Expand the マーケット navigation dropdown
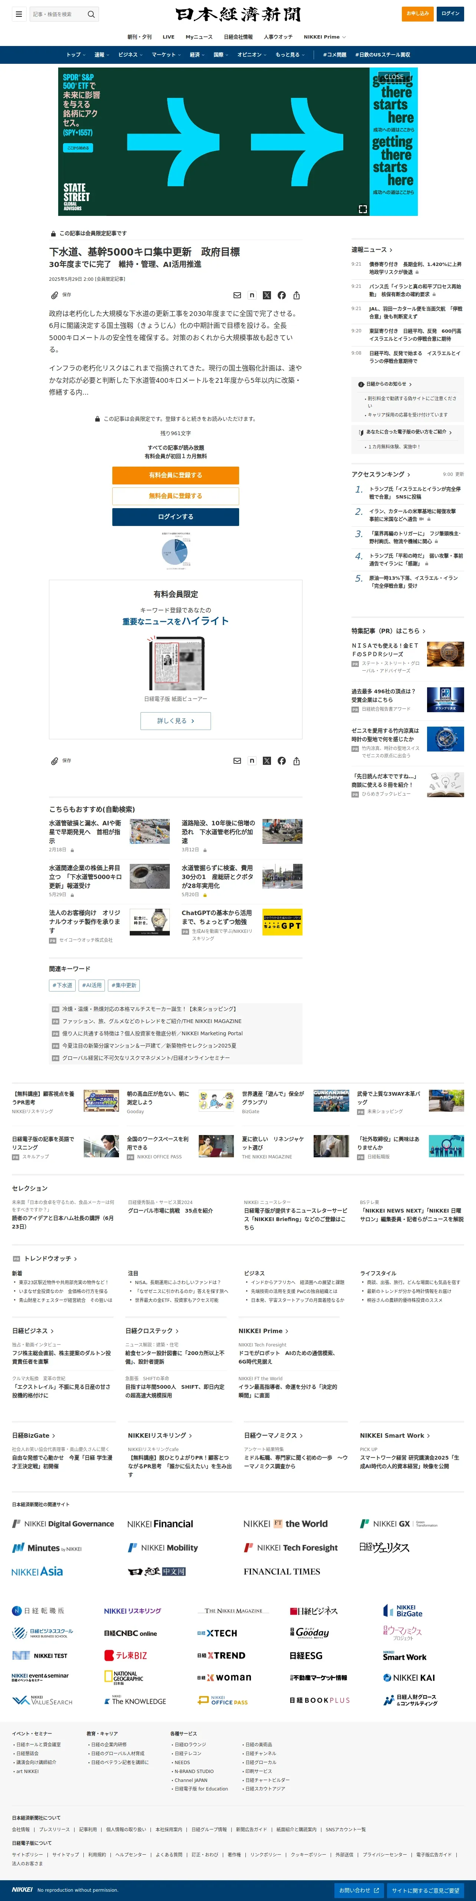Viewport: 476px width, 1901px height. [x=166, y=55]
